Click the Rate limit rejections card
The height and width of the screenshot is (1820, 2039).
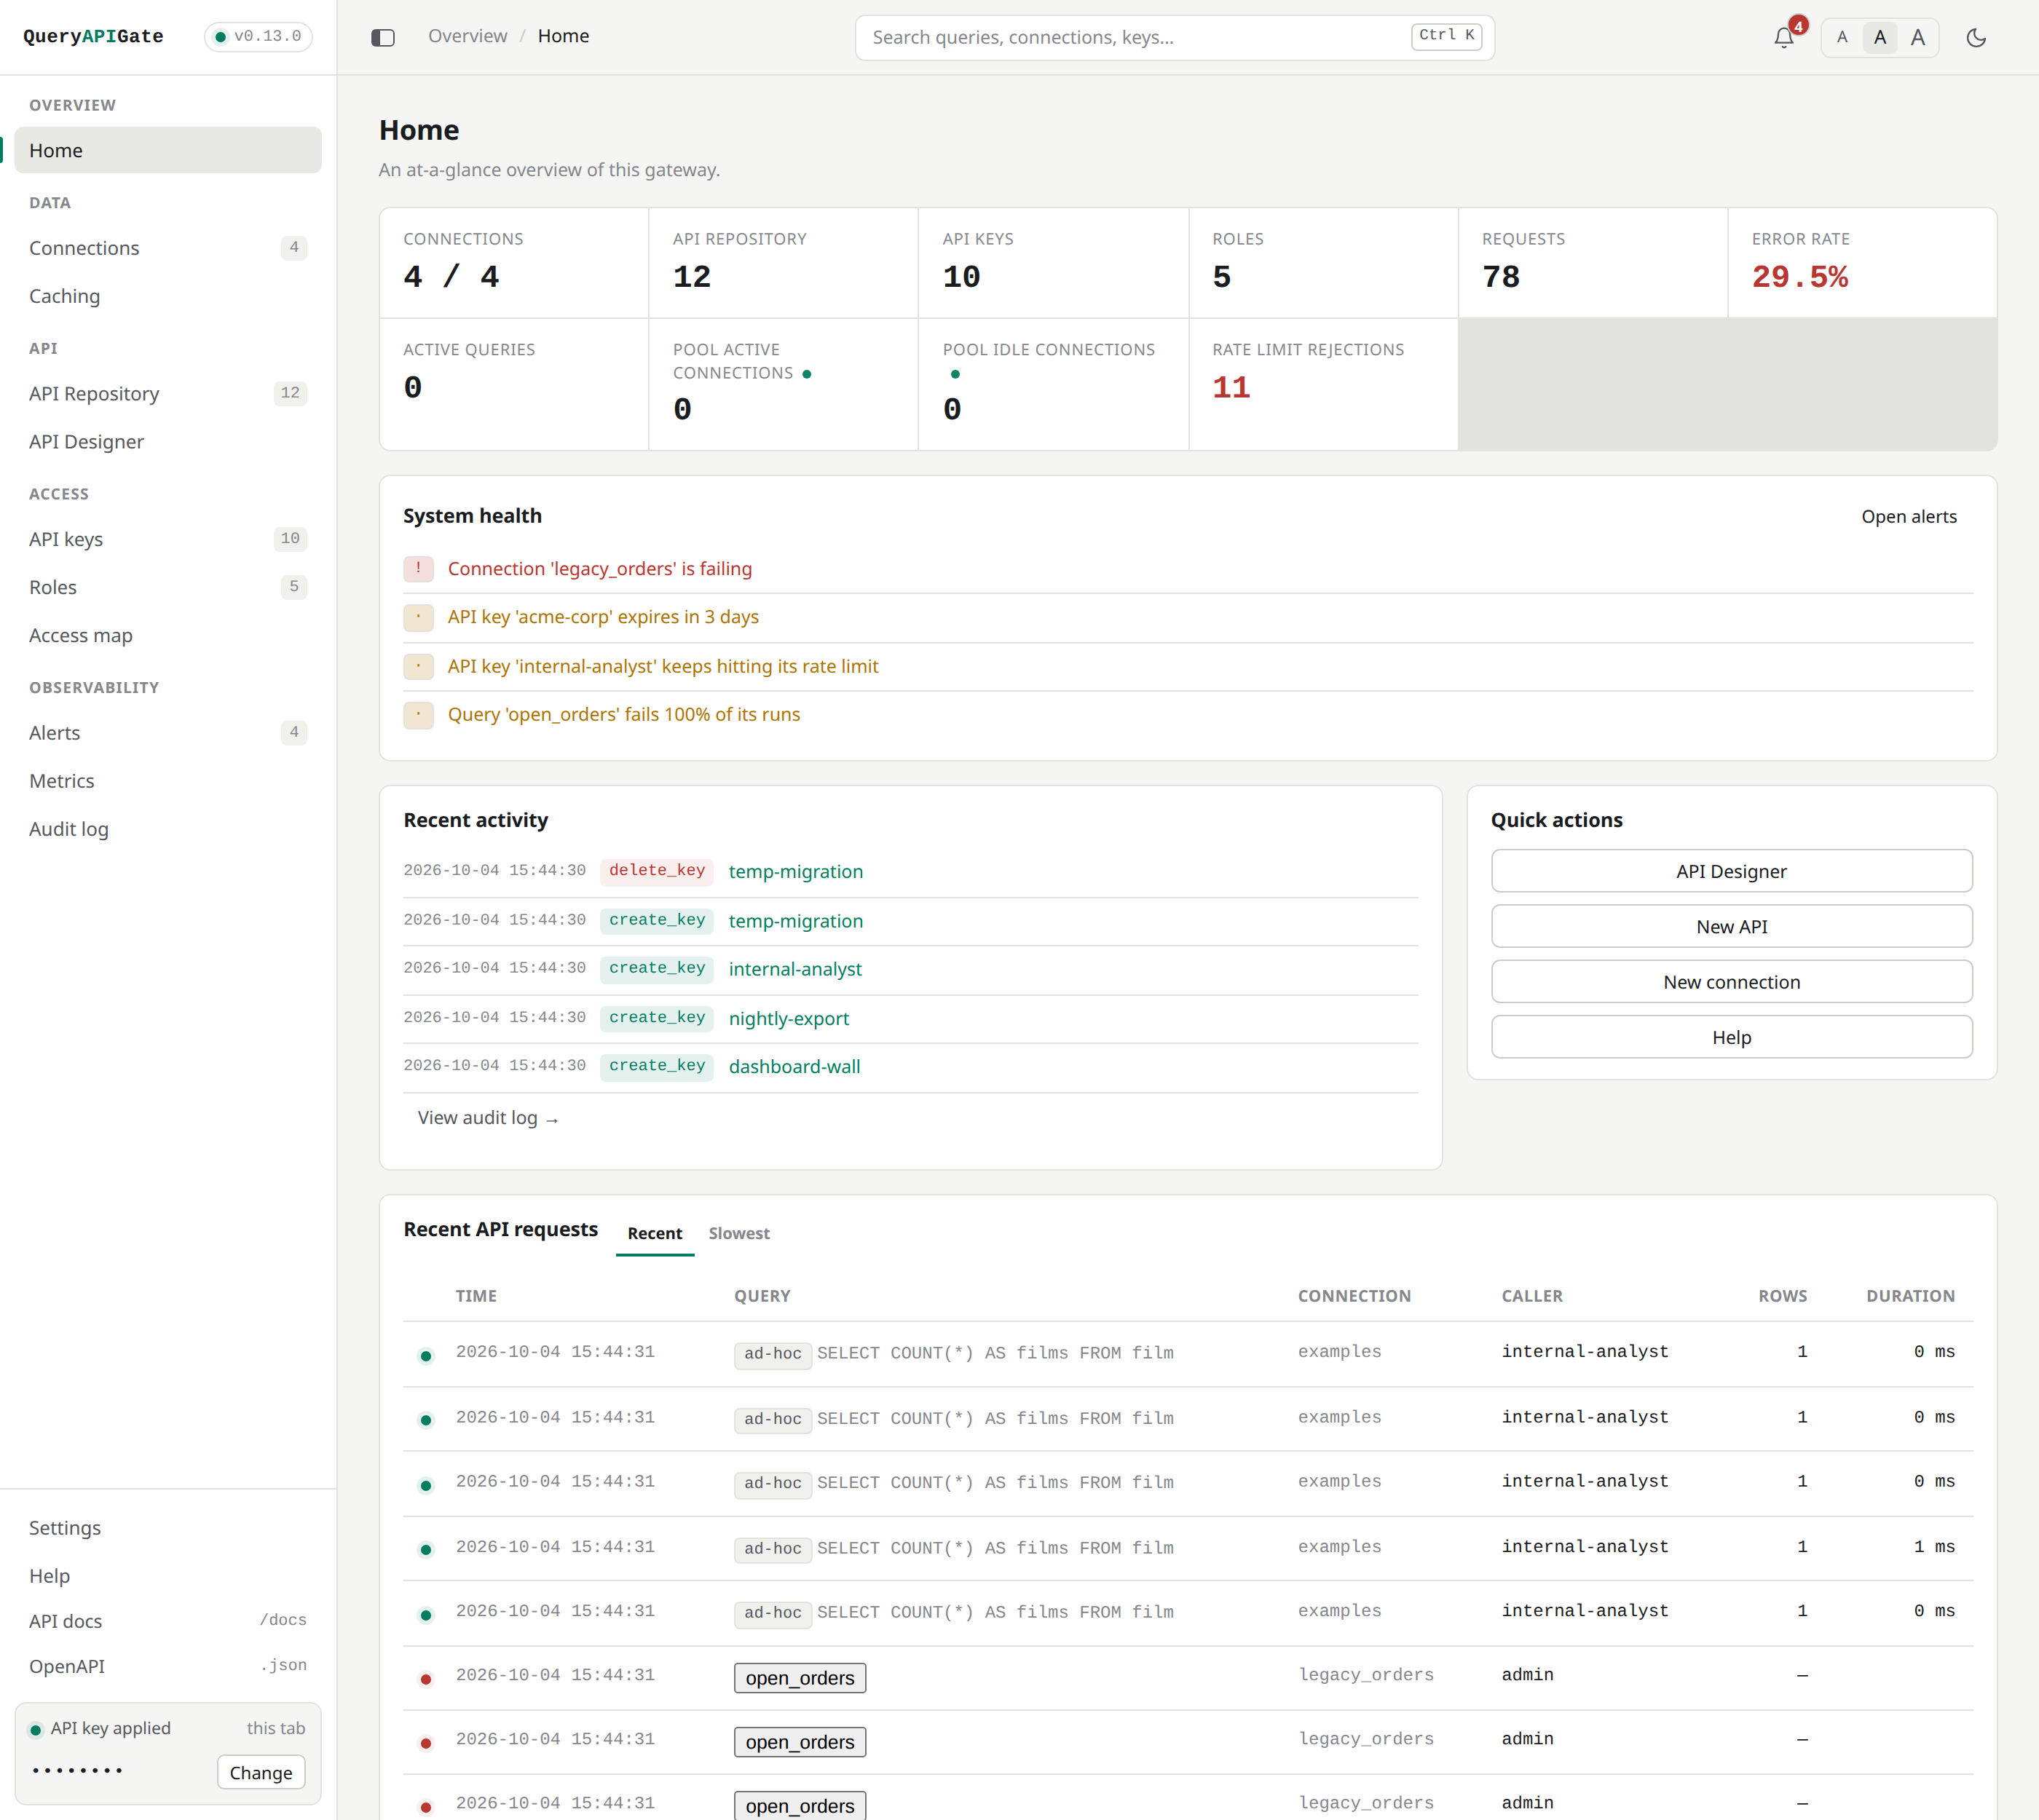(1322, 384)
